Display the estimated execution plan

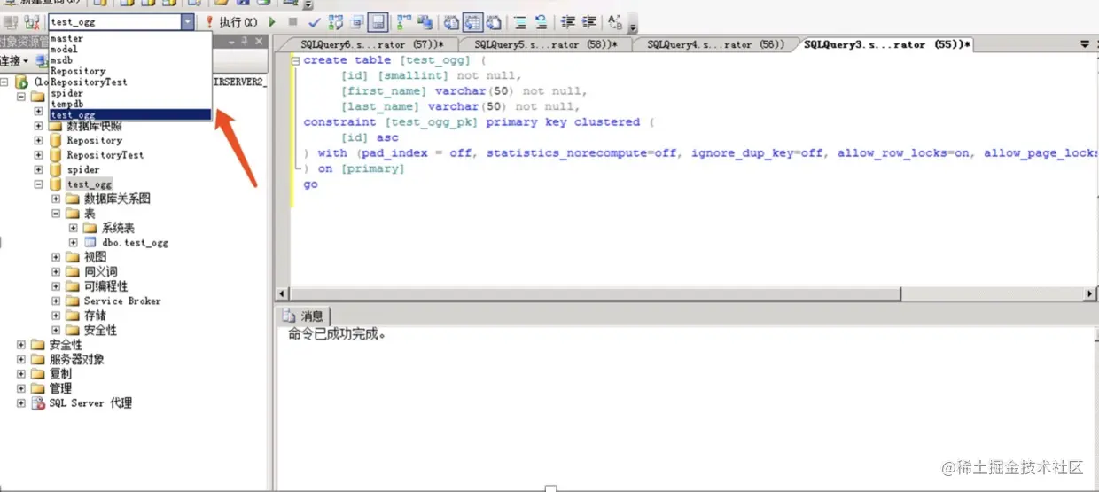[335, 22]
